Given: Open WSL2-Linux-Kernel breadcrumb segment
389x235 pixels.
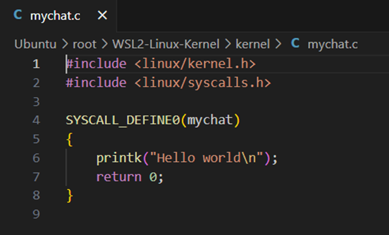Looking at the screenshot, I should coord(166,44).
